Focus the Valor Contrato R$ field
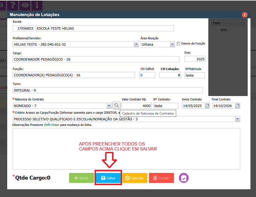The width and height of the screenshot is (256, 197). [x=137, y=105]
